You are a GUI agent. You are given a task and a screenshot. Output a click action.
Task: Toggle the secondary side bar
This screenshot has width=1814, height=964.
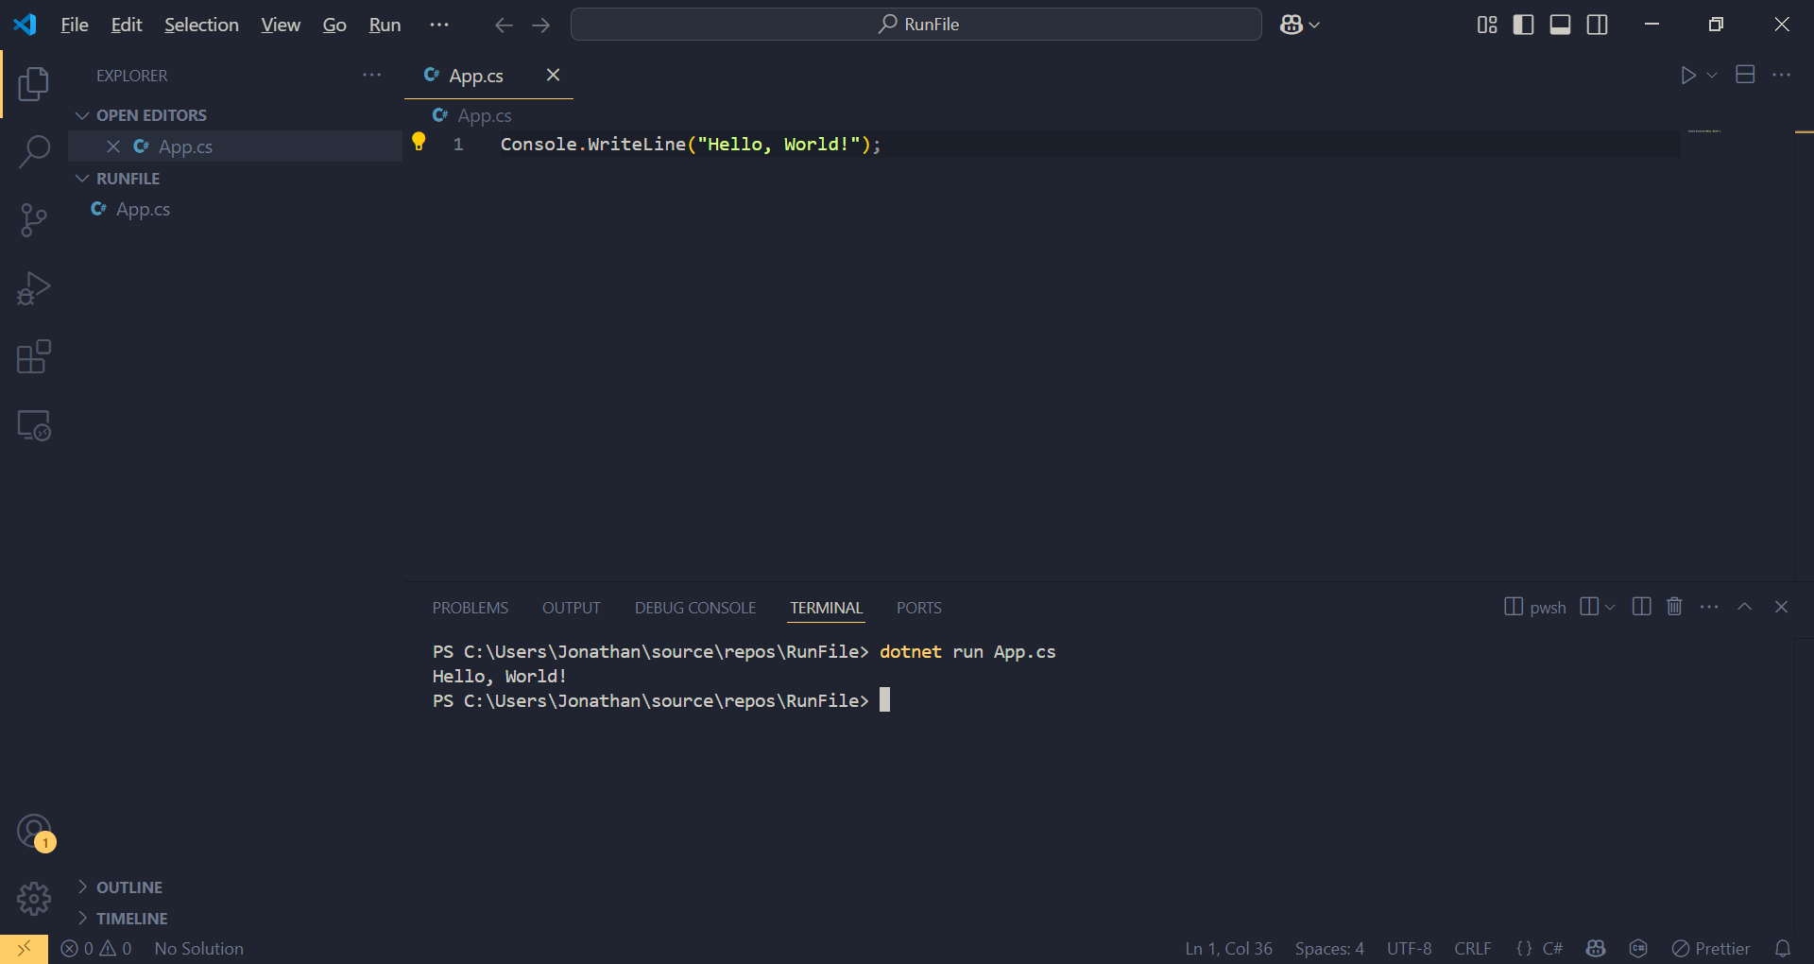pos(1597,25)
